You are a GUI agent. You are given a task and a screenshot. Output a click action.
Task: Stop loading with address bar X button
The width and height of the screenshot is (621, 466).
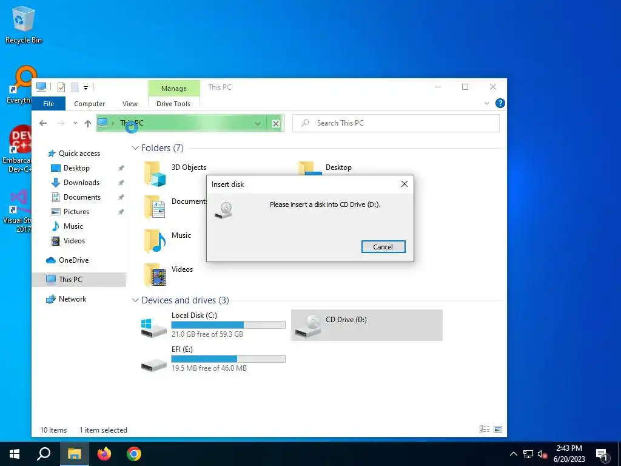tap(276, 124)
